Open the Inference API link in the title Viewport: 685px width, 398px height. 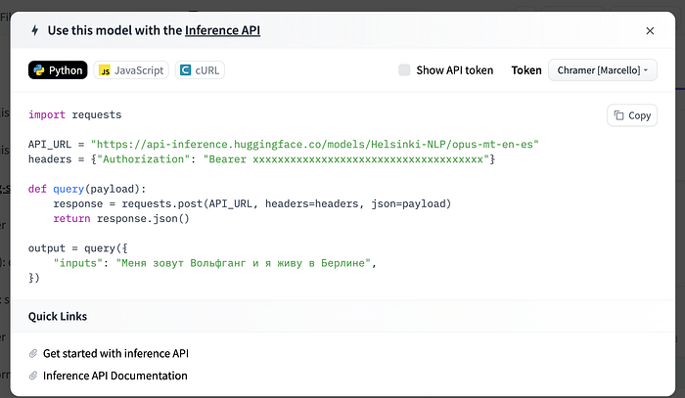[x=222, y=30]
